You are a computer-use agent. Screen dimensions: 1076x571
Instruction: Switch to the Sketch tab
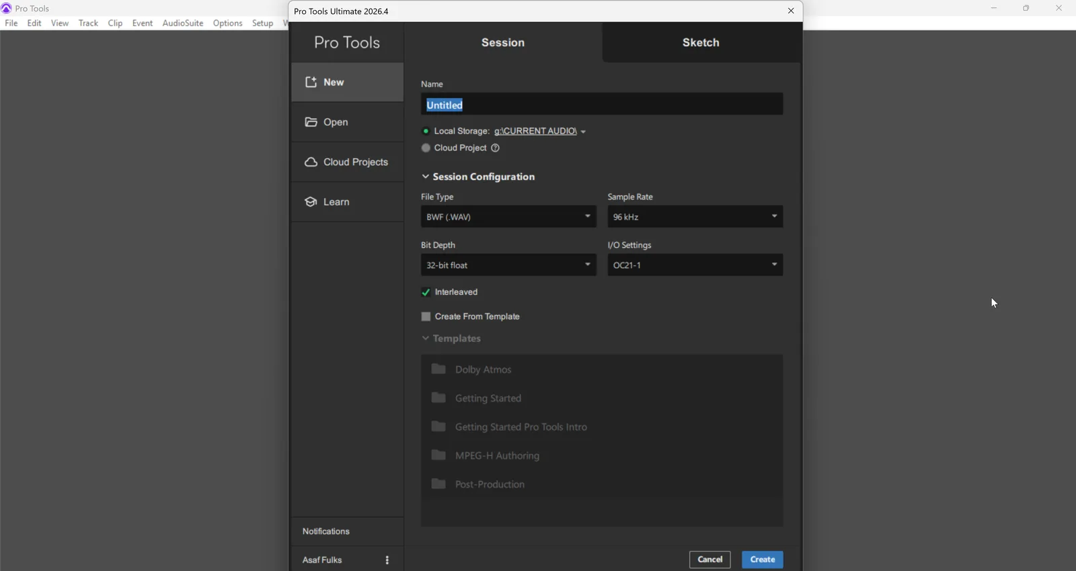[x=701, y=42]
